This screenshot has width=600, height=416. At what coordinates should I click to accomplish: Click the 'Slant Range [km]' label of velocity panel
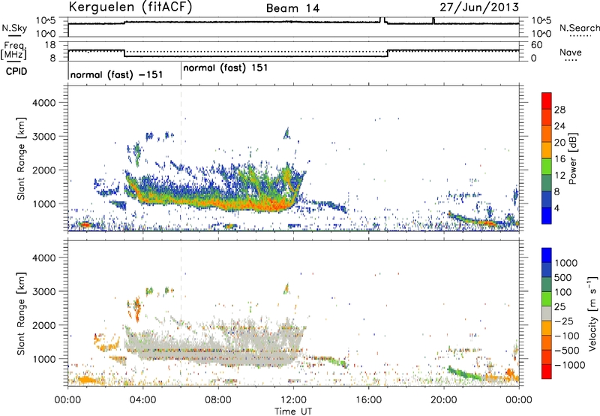(x=21, y=314)
